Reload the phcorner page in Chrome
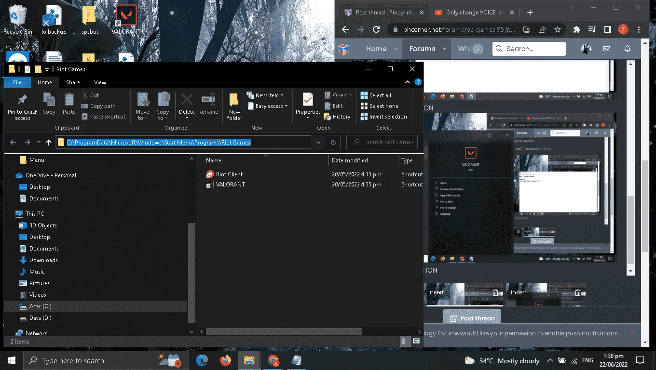This screenshot has height=370, width=656. click(376, 29)
